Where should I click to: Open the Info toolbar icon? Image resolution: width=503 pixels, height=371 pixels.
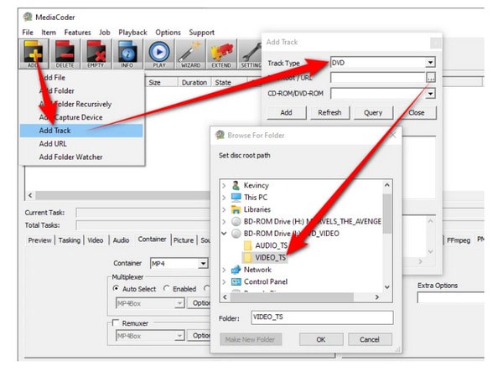point(129,54)
